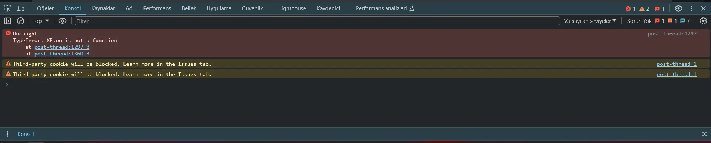Open DevTools settings gear
Viewport: 711px width, 143px height.
pyautogui.click(x=678, y=8)
